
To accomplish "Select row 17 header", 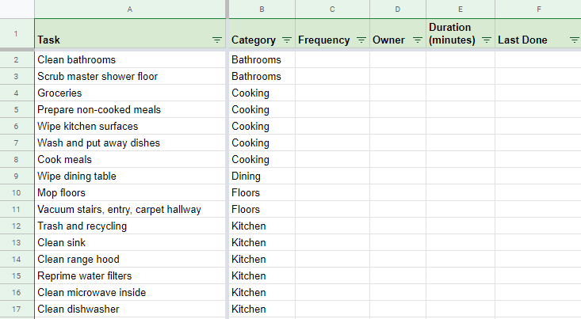I will click(x=17, y=309).
